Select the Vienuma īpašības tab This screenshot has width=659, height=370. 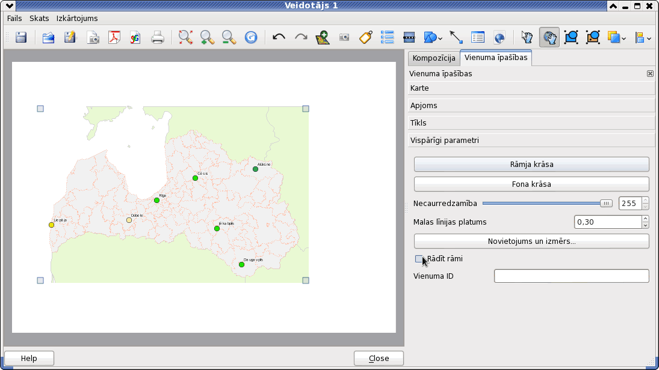tap(496, 58)
